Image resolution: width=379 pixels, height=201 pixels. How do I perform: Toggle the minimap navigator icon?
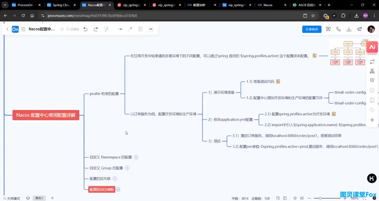click(x=302, y=198)
